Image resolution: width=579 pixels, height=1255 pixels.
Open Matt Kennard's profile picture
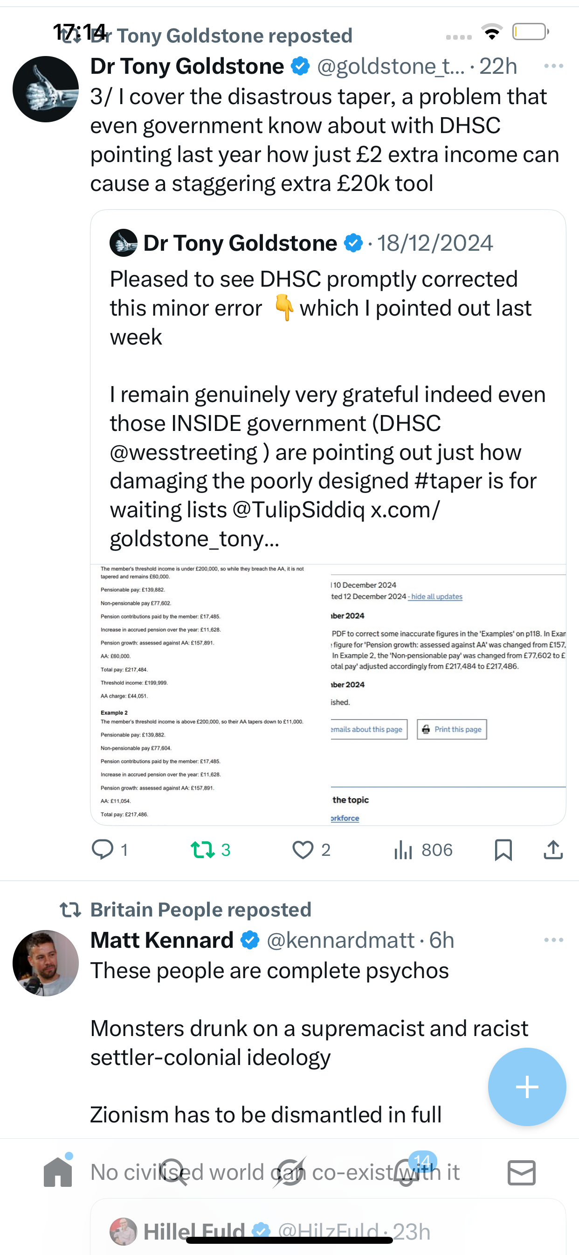coord(46,963)
